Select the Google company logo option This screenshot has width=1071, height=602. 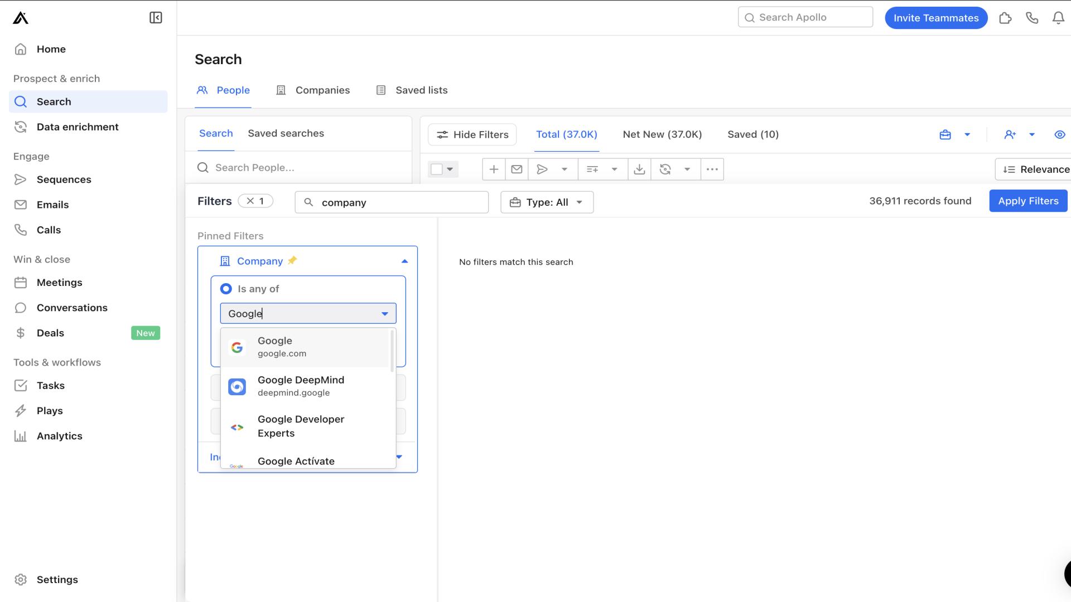coord(237,347)
